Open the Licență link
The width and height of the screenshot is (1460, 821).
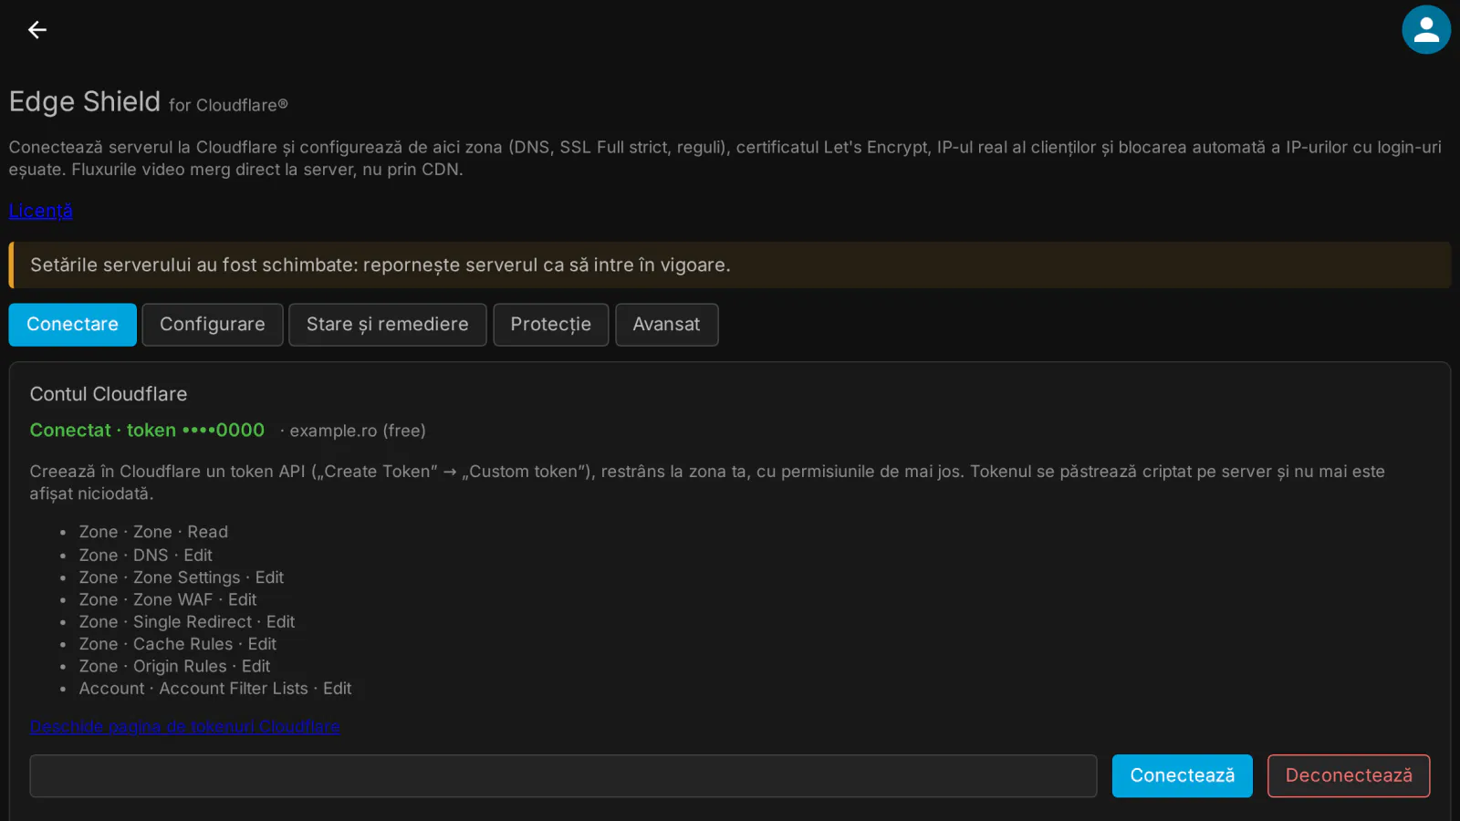[x=41, y=211]
